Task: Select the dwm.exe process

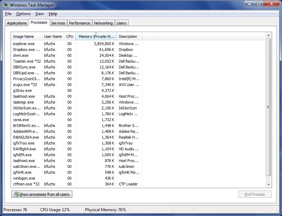Action: [77, 55]
